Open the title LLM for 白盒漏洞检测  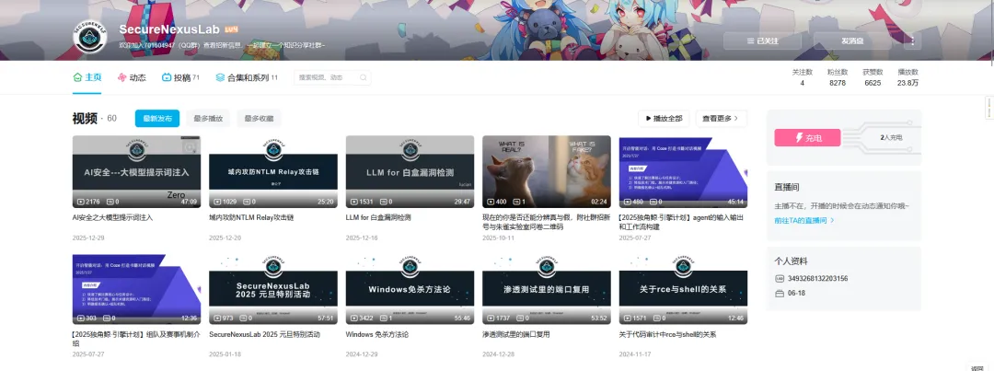coord(378,217)
